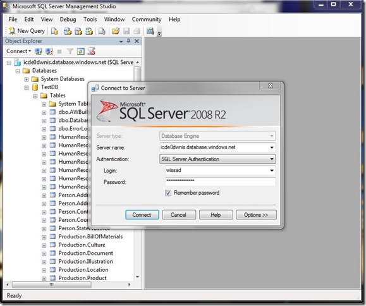Image resolution: width=366 pixels, height=306 pixels.
Task: Click Object Explorer vertical scroll down arrow
Action: tap(137, 277)
